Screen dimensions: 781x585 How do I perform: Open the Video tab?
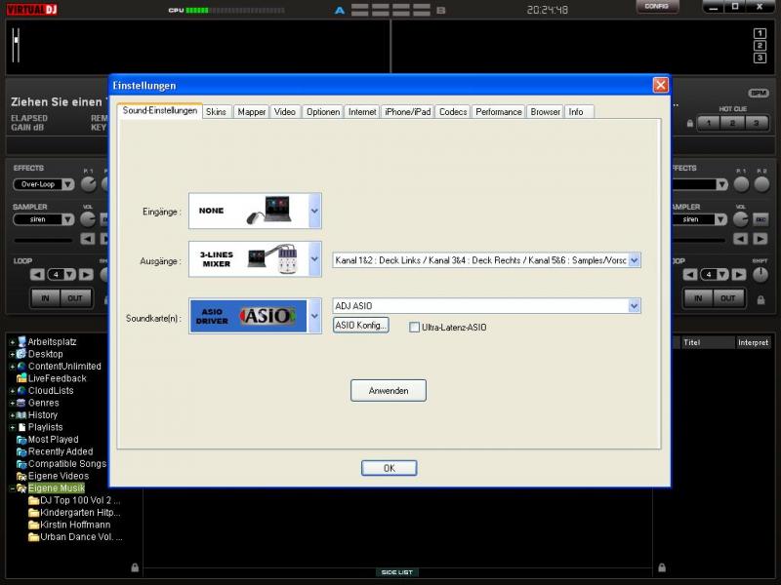285,112
